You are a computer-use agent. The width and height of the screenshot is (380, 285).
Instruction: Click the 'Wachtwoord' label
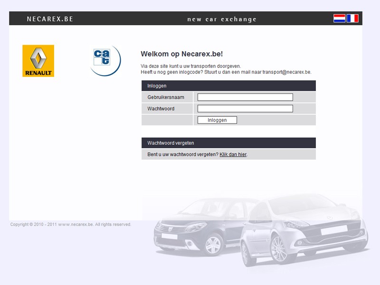[x=161, y=109]
